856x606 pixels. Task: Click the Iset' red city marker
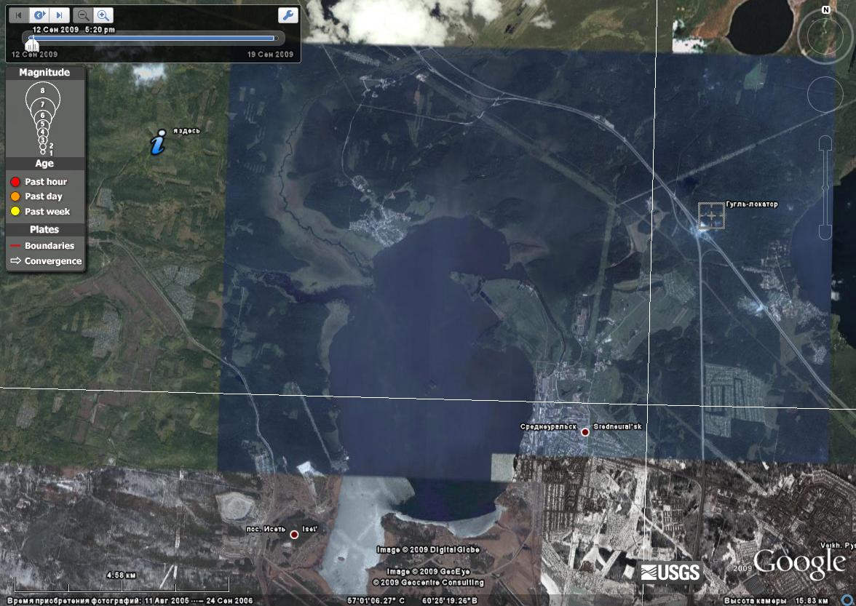294,535
